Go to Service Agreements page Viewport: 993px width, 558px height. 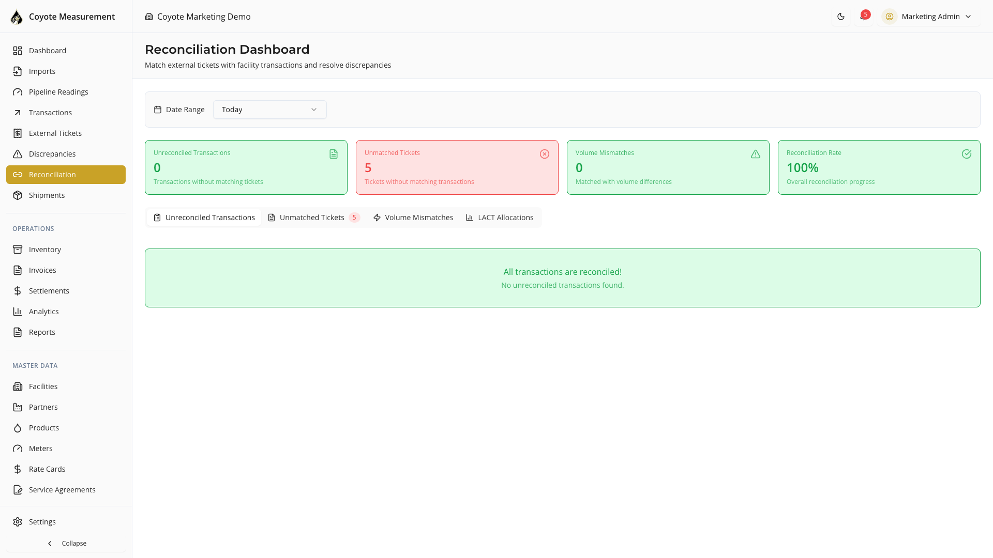click(x=62, y=490)
